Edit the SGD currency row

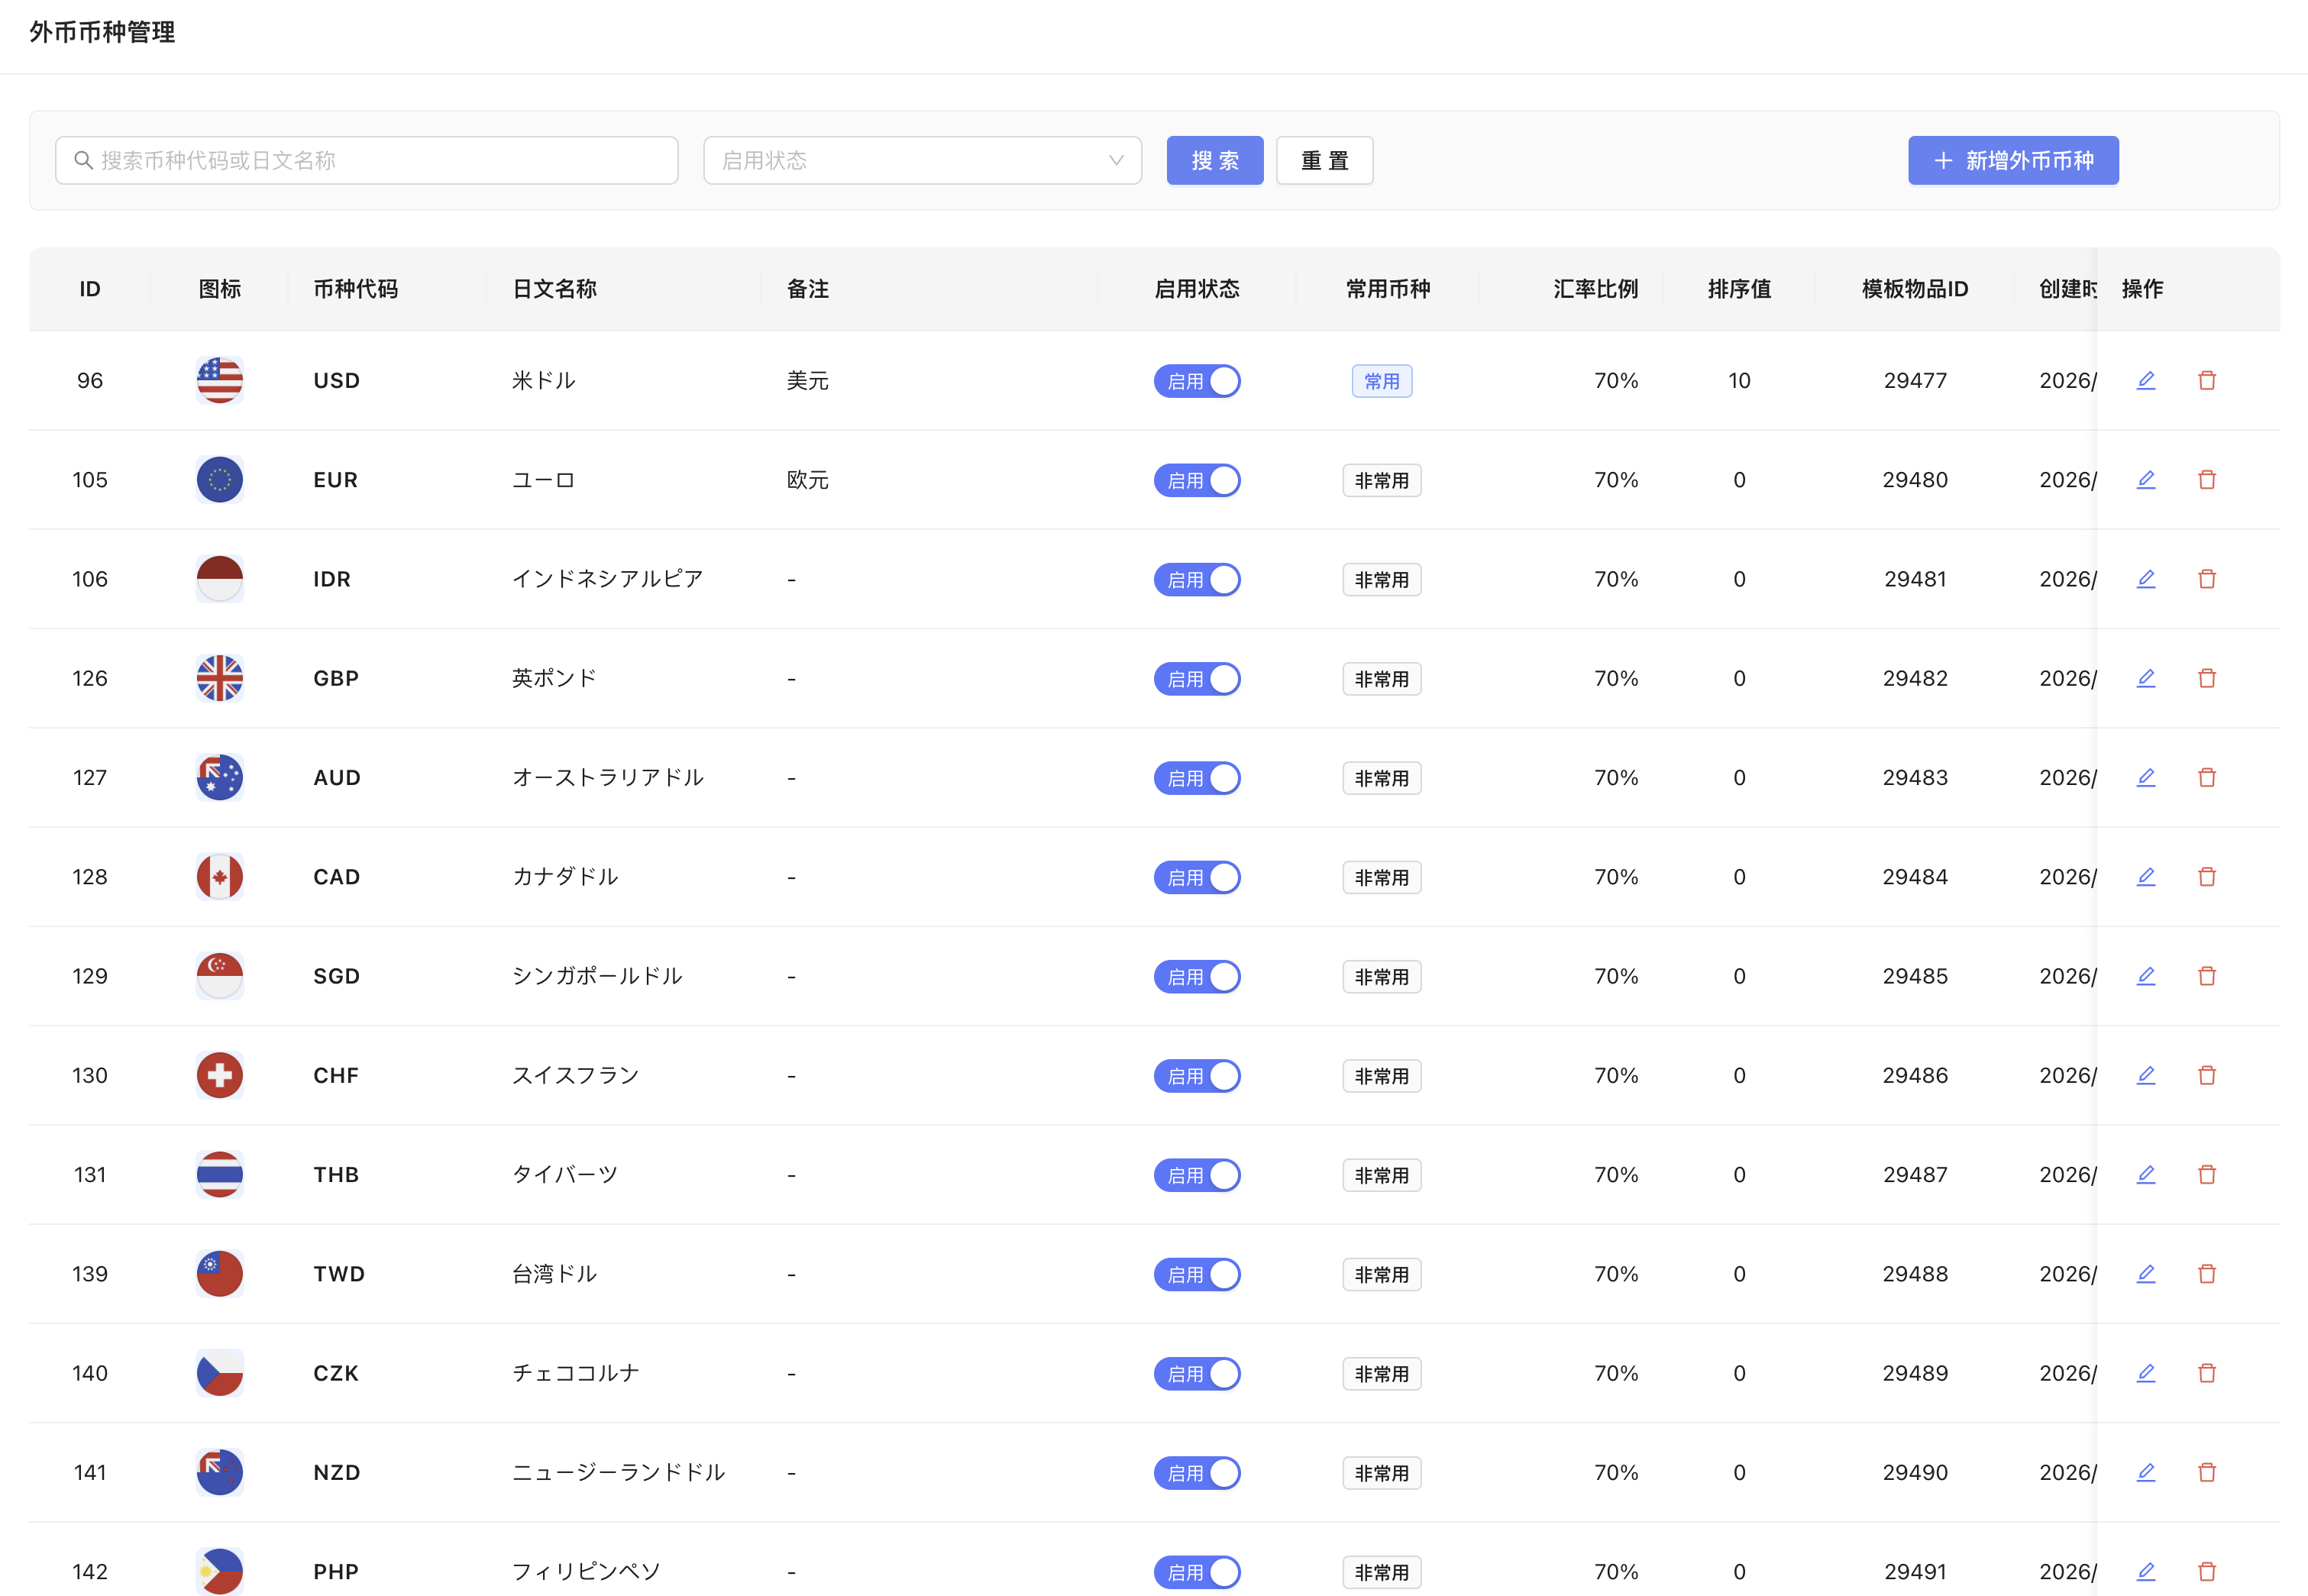[x=2145, y=975]
